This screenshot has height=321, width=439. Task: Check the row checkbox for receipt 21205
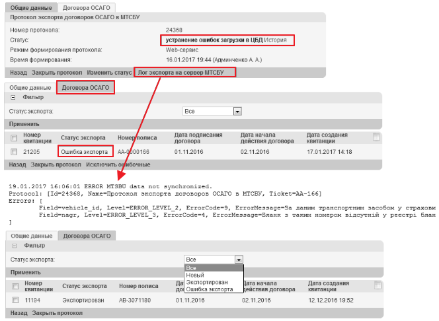14,152
